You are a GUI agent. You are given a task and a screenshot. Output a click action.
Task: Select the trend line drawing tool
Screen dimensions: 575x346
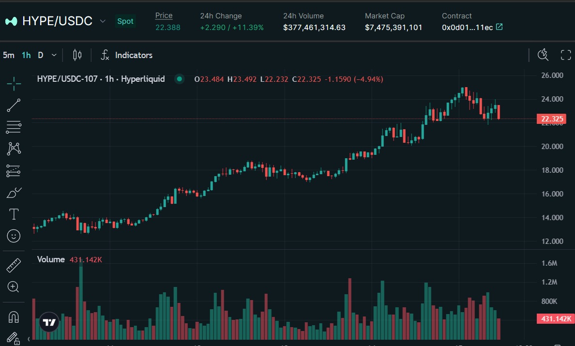click(x=14, y=105)
